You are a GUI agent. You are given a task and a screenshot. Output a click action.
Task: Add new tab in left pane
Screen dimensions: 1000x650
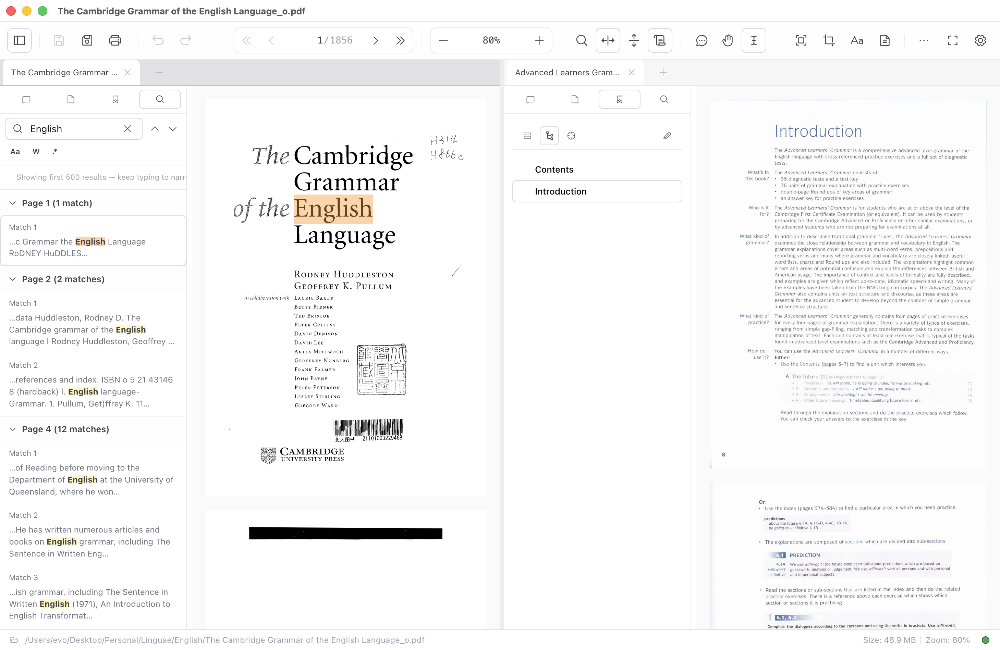tap(159, 72)
